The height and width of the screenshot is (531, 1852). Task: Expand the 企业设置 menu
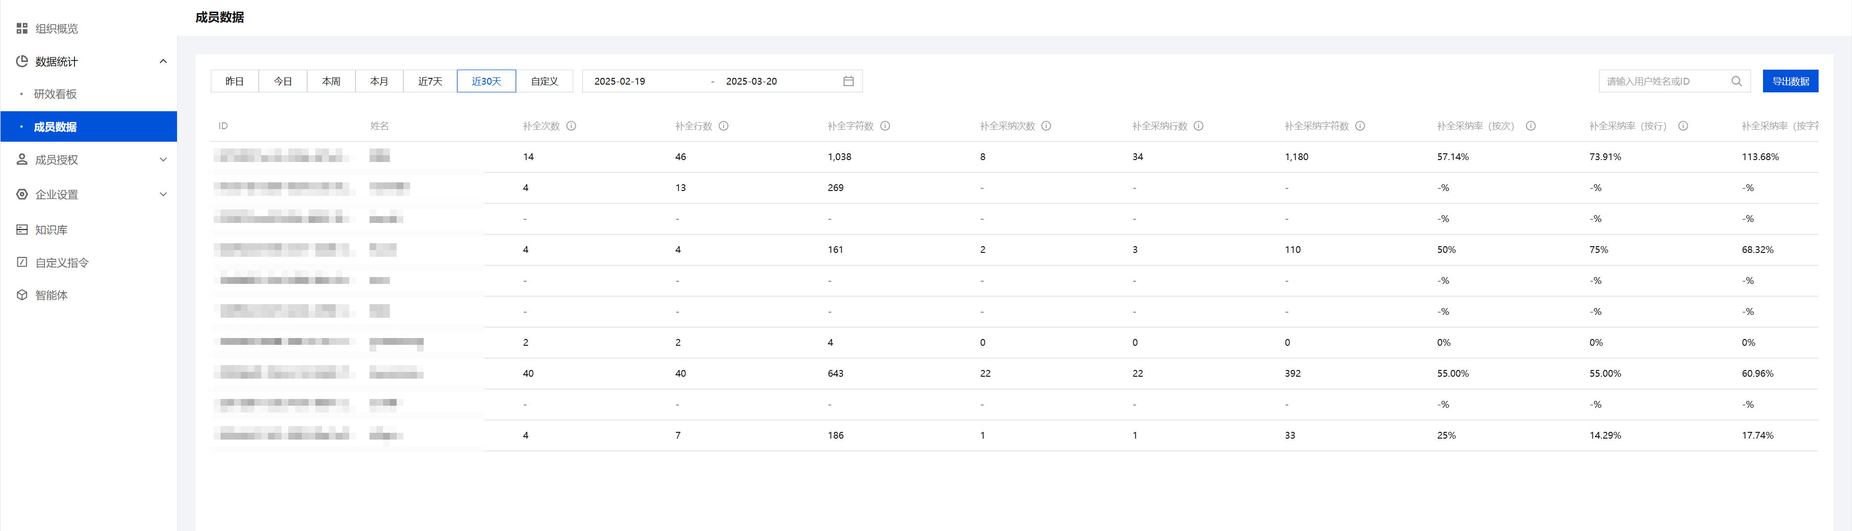click(x=163, y=194)
